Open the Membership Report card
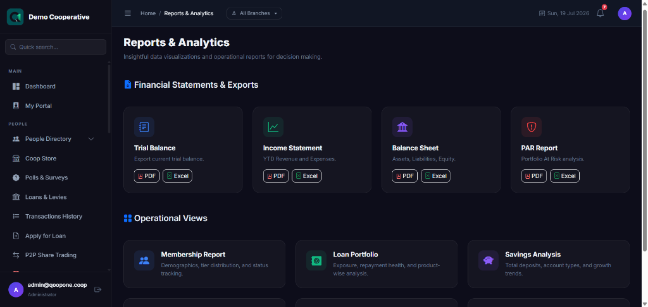This screenshot has height=307, width=648. (204, 264)
